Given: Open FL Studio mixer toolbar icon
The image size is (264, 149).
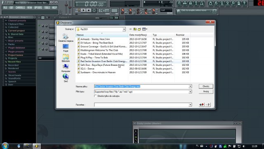Looking at the screenshot, I should coord(202,3).
